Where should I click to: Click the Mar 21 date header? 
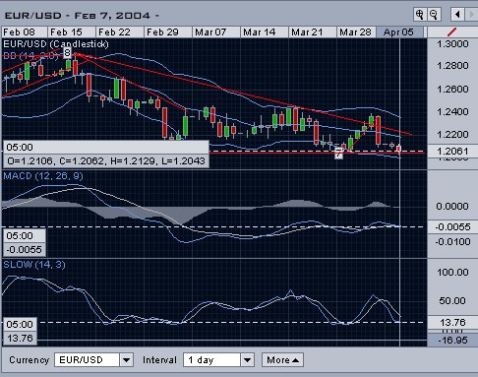point(313,32)
